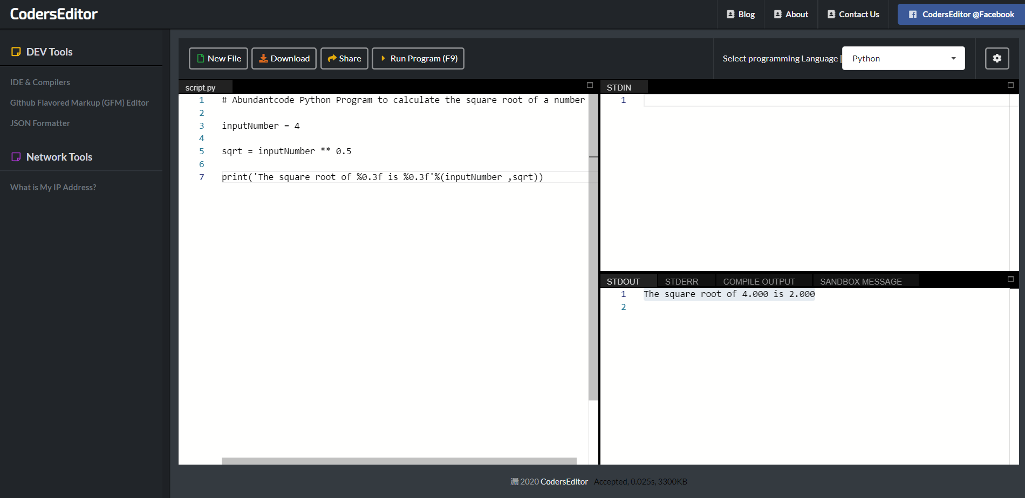Image resolution: width=1025 pixels, height=498 pixels.
Task: Maximize the STDOUT output panel
Action: [x=1010, y=279]
